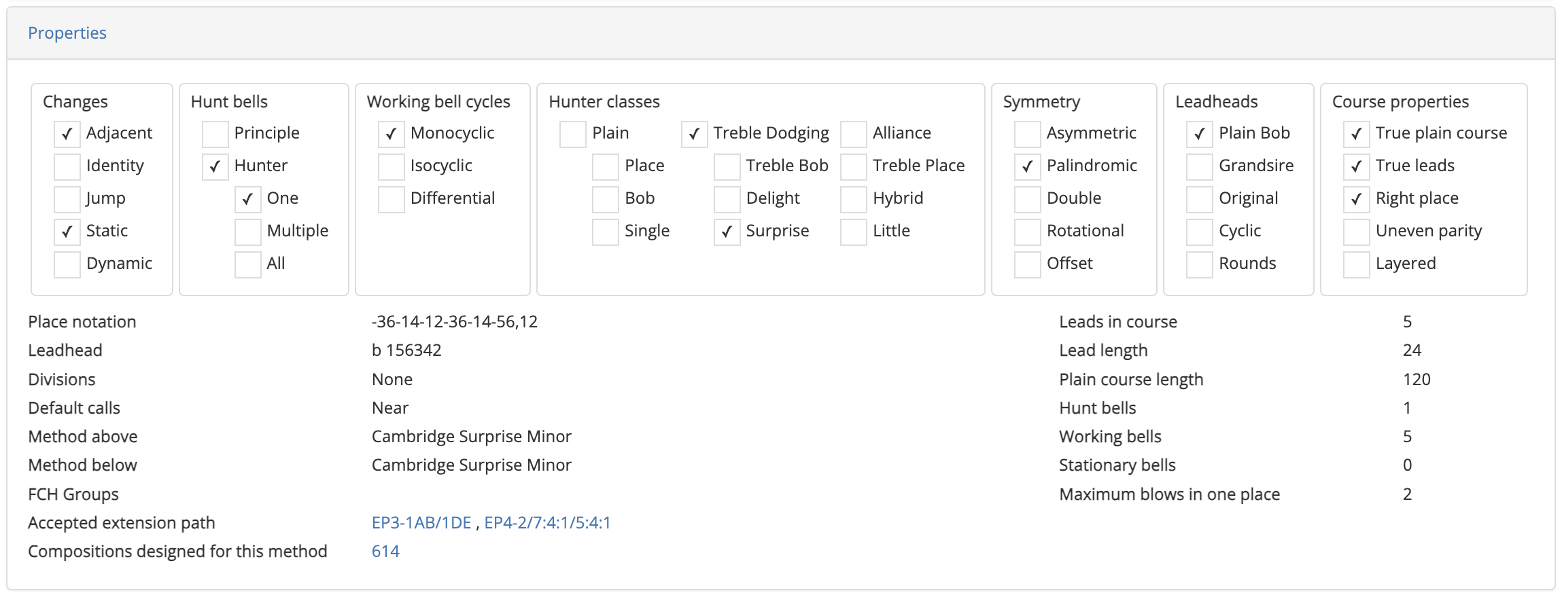Toggle the One hunt bell checkbox
The height and width of the screenshot is (595, 1562).
tap(248, 199)
